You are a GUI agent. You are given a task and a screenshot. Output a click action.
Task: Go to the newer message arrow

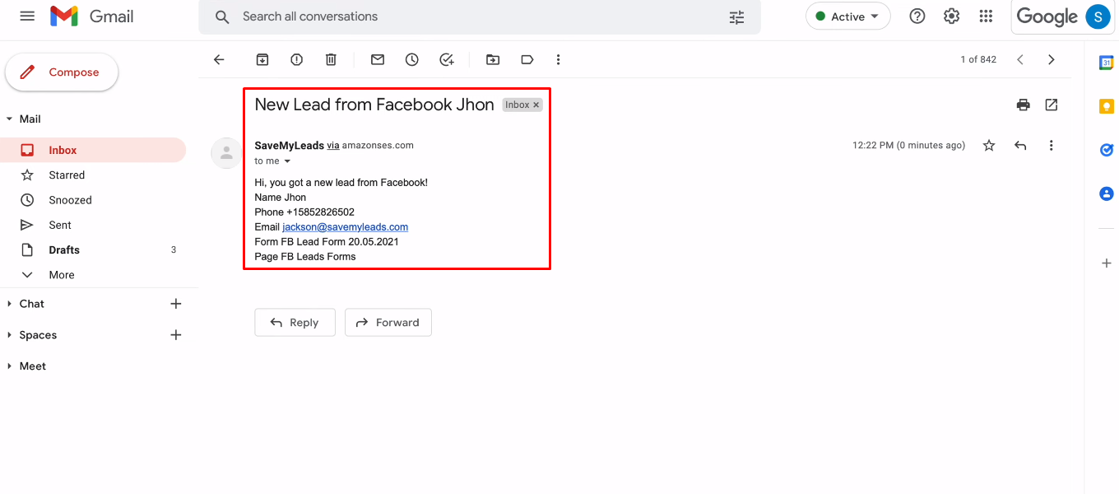pos(1020,59)
